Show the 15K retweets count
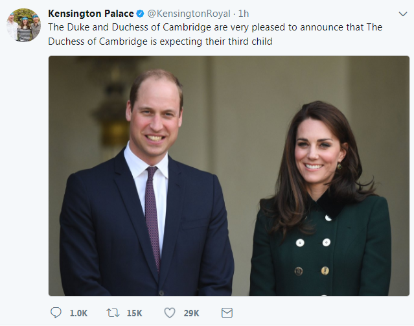The width and height of the screenshot is (414, 326). (134, 313)
